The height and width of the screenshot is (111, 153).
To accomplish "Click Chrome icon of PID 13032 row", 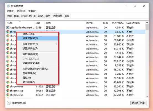I will tap(8, 95).
